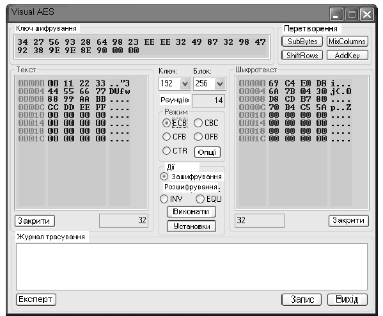Click the Раундів field showing 14

(x=208, y=100)
